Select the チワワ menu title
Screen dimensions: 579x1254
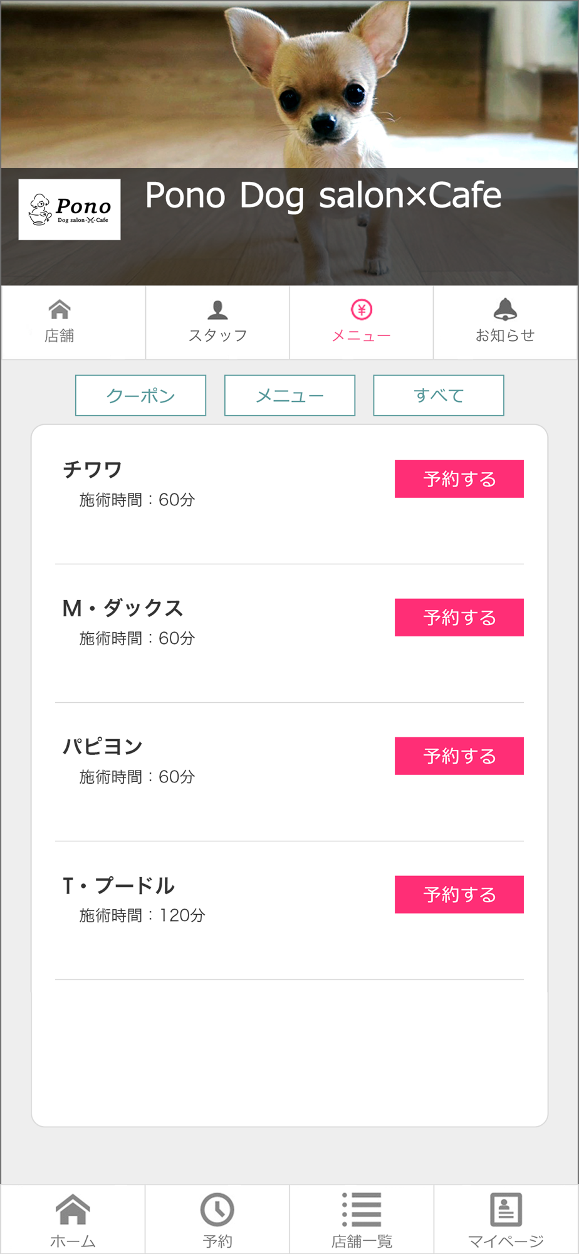coord(92,470)
